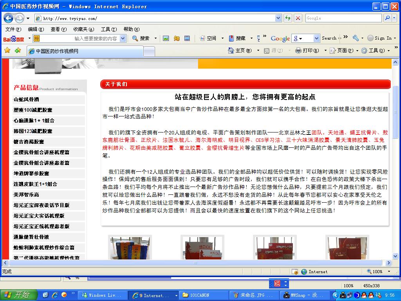Open the 收藏夹 menu
This screenshot has height=301, width=401.
(83, 29)
